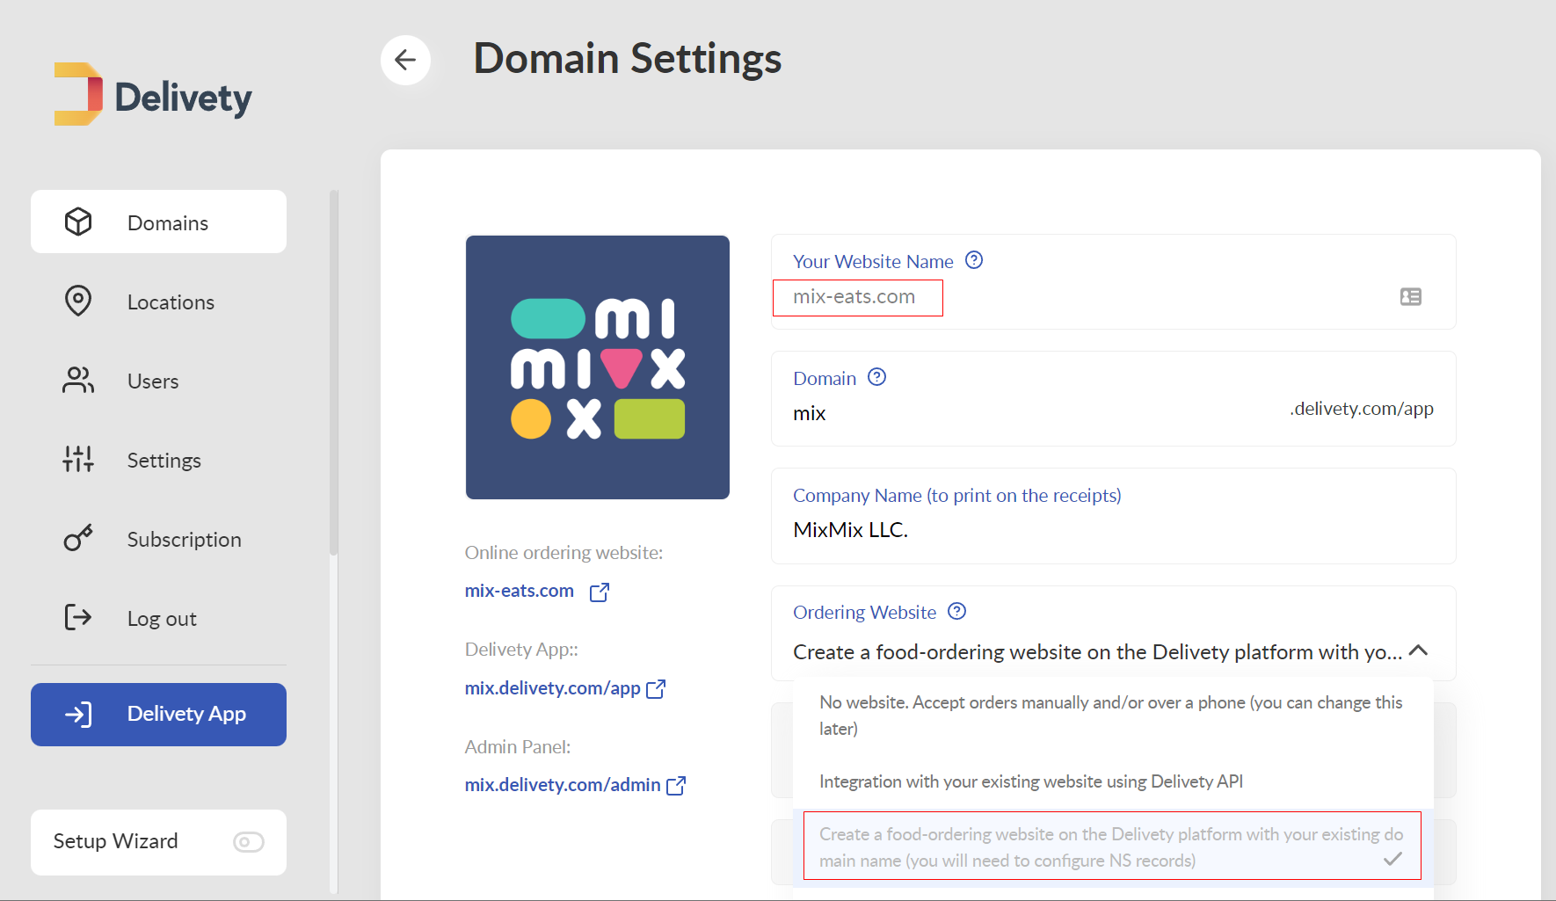Select 'Integration with your existing website' option

1113,781
